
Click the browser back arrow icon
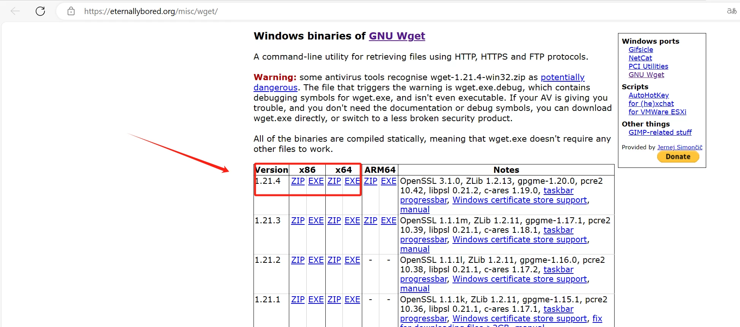pyautogui.click(x=15, y=11)
